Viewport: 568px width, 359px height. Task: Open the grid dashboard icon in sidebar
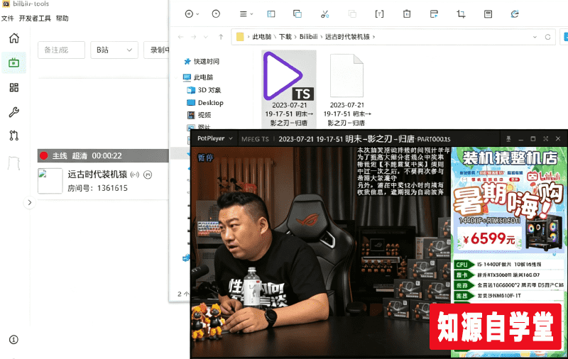click(x=13, y=87)
